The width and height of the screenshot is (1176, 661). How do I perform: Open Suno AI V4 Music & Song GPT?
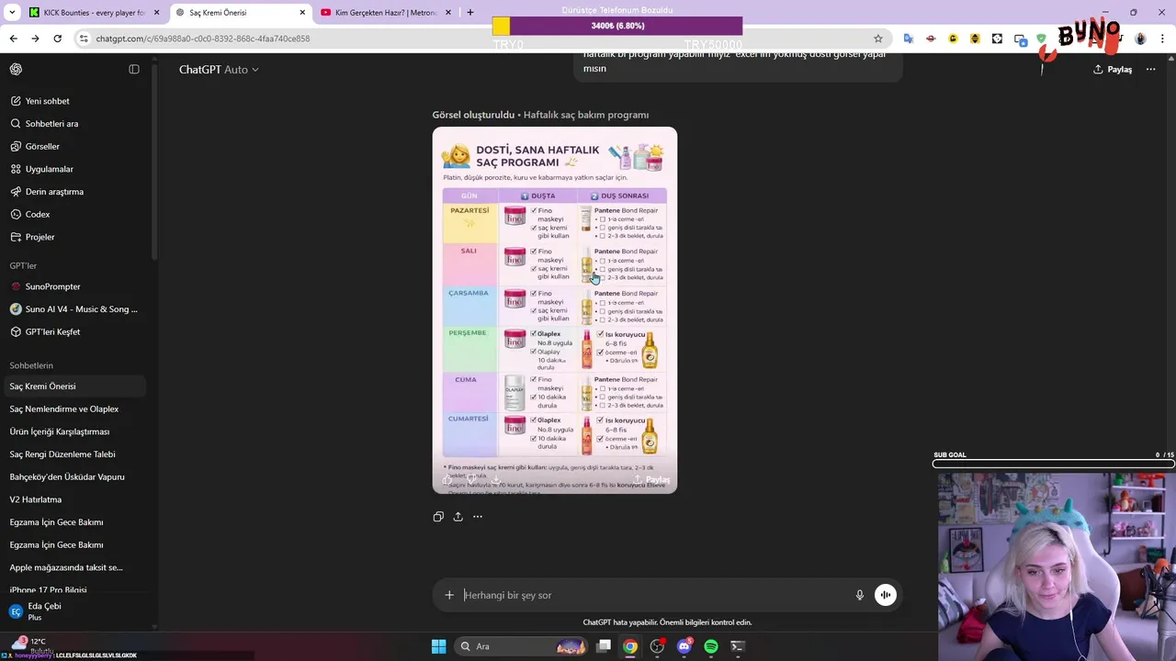(73, 309)
